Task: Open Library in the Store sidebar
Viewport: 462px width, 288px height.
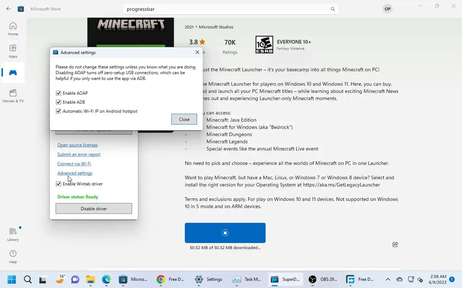Action: click(x=13, y=234)
